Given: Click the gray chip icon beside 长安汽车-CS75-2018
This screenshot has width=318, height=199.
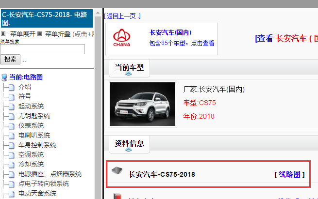Looking at the screenshot, I should tap(117, 170).
